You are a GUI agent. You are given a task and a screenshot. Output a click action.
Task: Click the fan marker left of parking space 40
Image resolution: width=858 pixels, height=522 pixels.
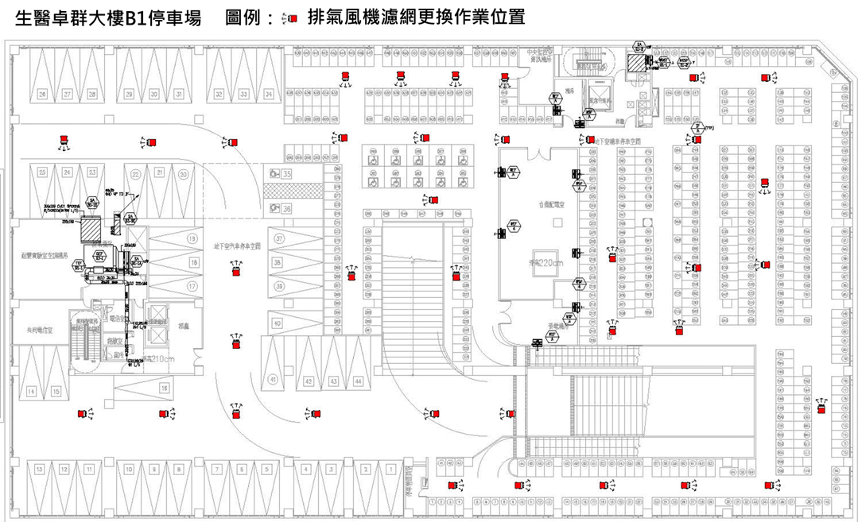236,343
